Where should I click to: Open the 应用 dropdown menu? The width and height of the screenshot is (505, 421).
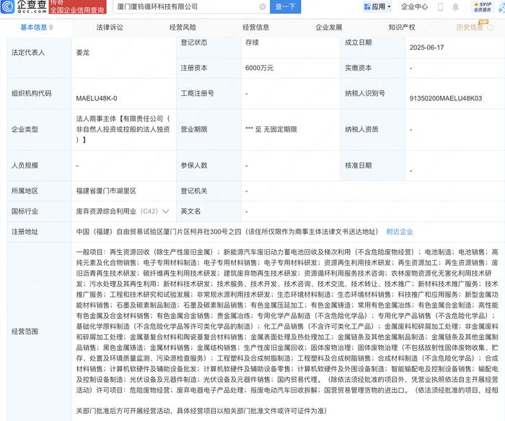click(x=377, y=6)
